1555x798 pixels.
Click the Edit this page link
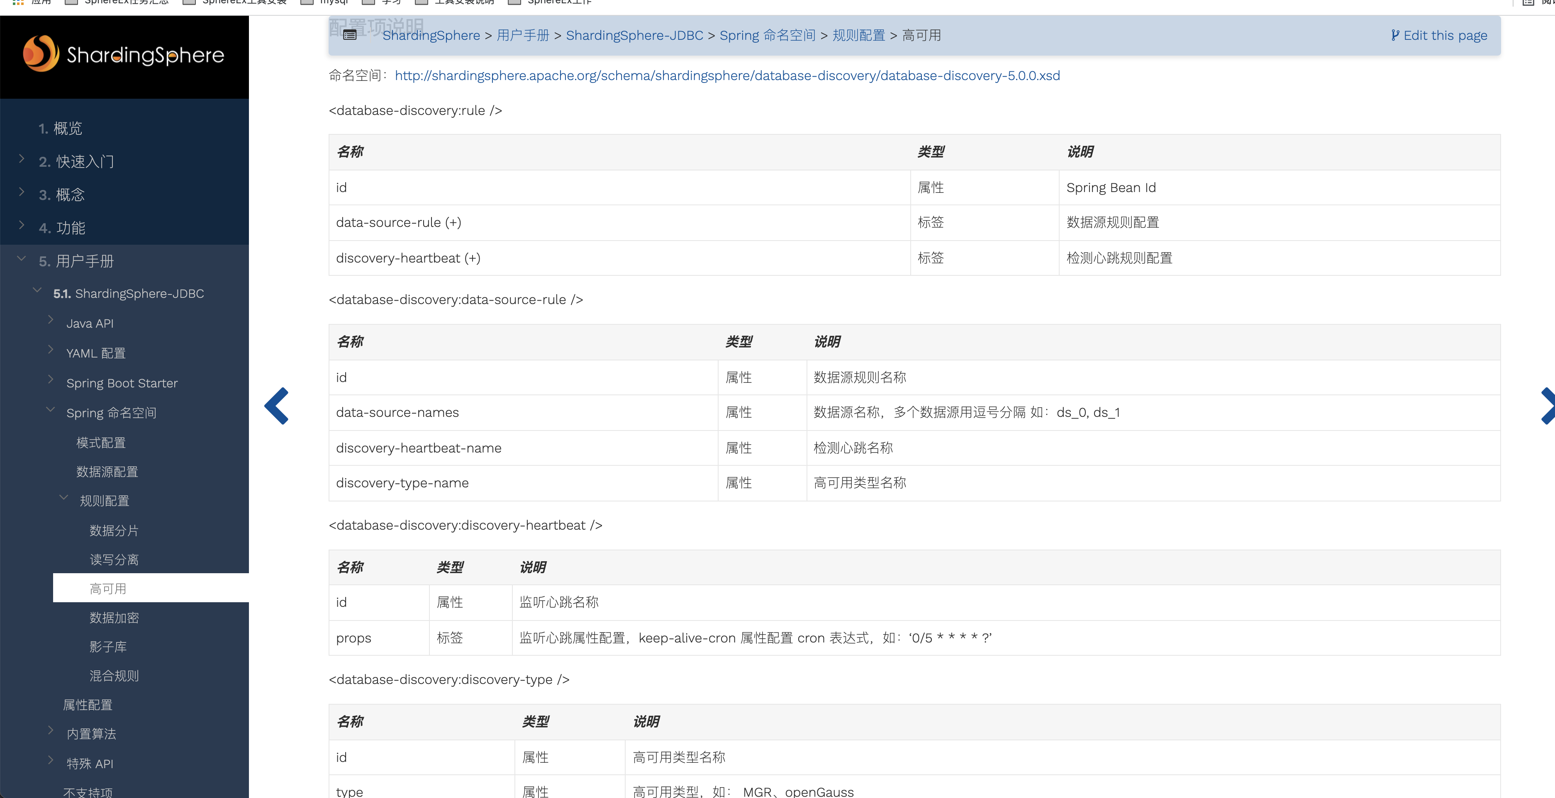[1439, 35]
